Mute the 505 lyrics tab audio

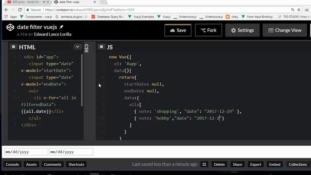44,2
